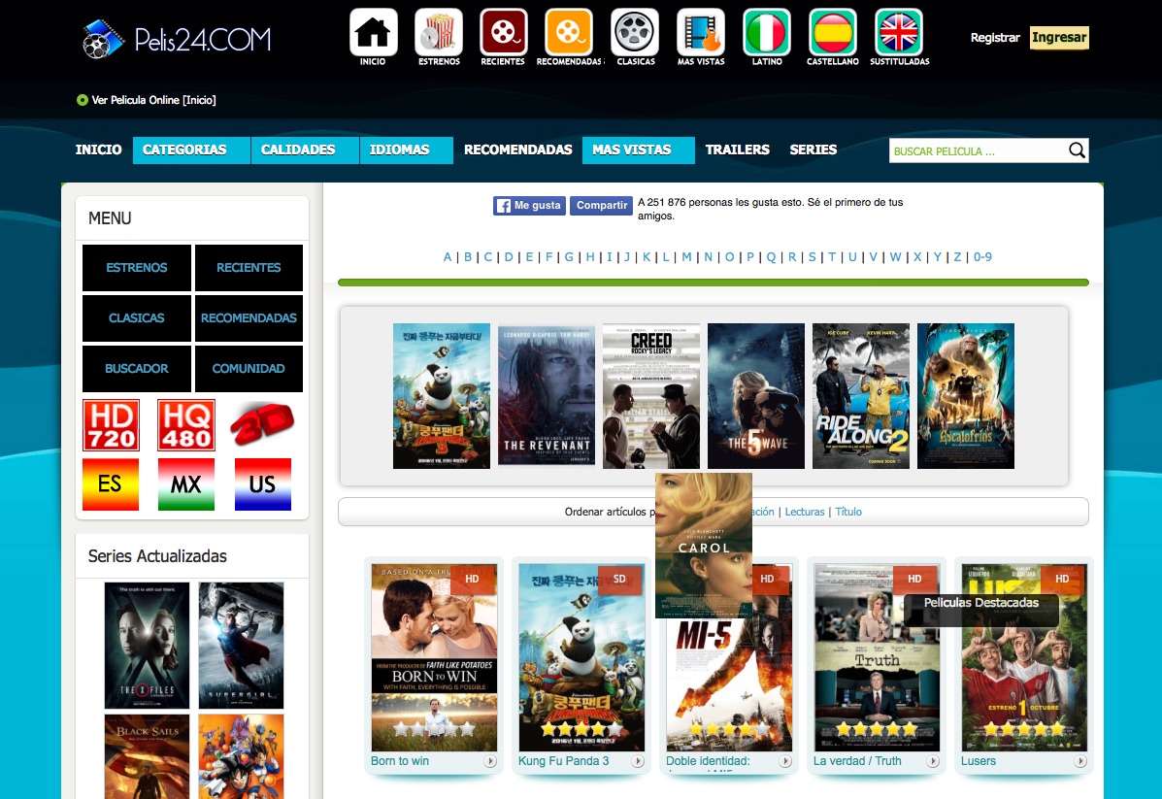Open the Mas Vistas filmstrip icon

point(701,33)
